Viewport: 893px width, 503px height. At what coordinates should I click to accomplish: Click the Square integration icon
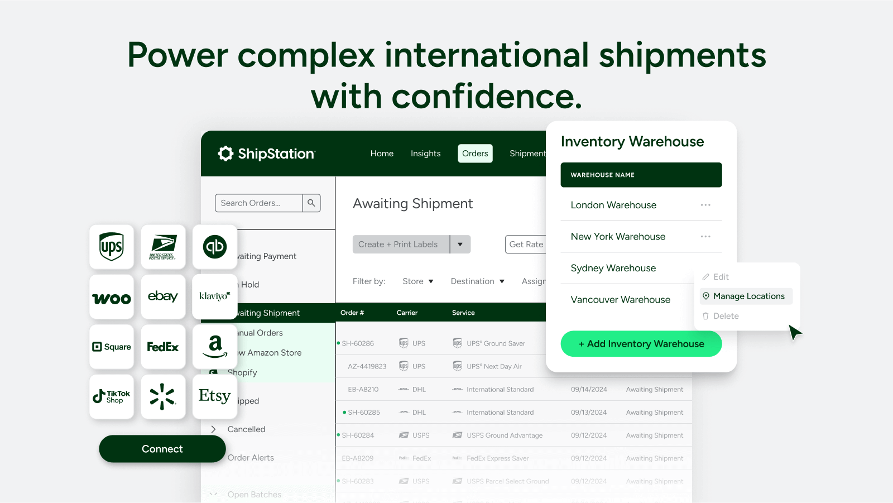pos(112,347)
